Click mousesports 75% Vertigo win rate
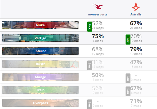This screenshot has height=109, width=157. [x=98, y=36]
